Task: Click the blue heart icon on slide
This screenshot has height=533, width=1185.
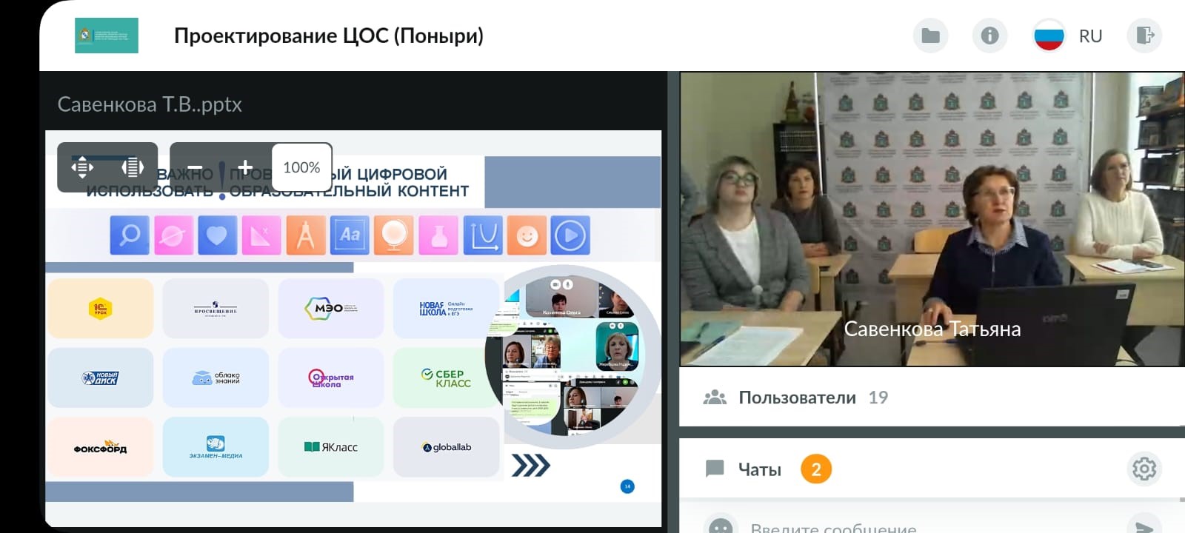Action: tap(217, 235)
